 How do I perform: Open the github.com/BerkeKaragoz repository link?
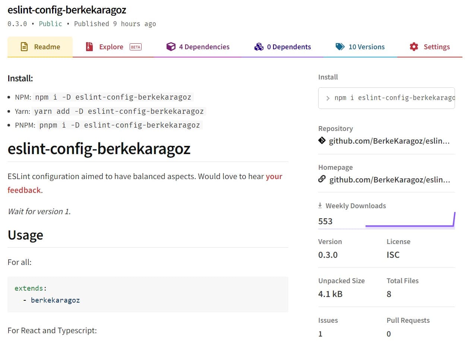tap(390, 141)
